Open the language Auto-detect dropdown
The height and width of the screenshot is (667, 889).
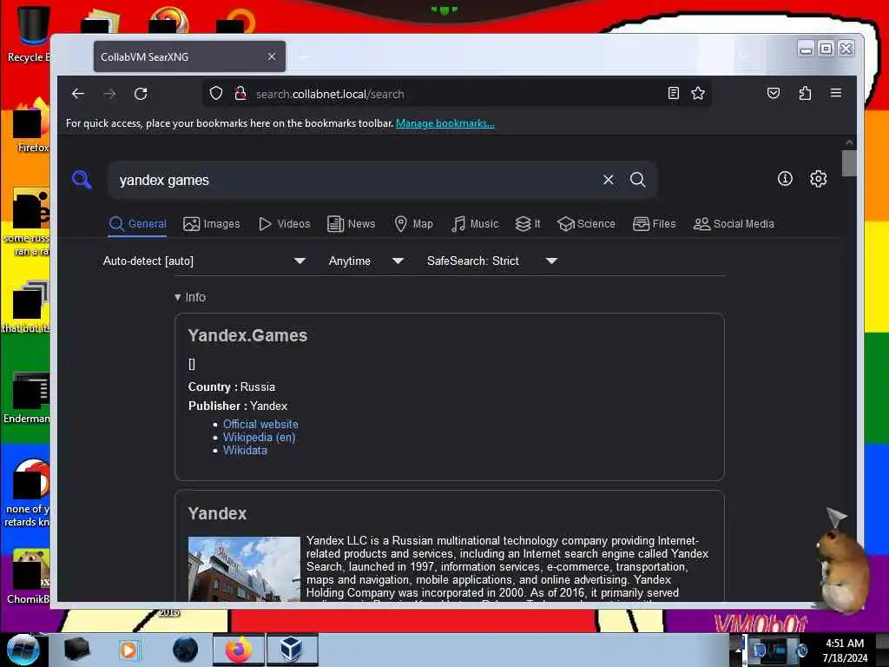point(204,261)
